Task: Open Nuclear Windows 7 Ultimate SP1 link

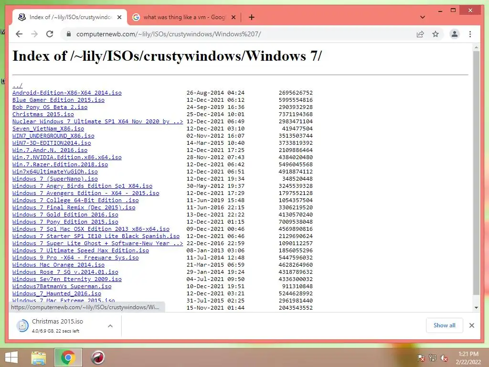Action: 97,121
